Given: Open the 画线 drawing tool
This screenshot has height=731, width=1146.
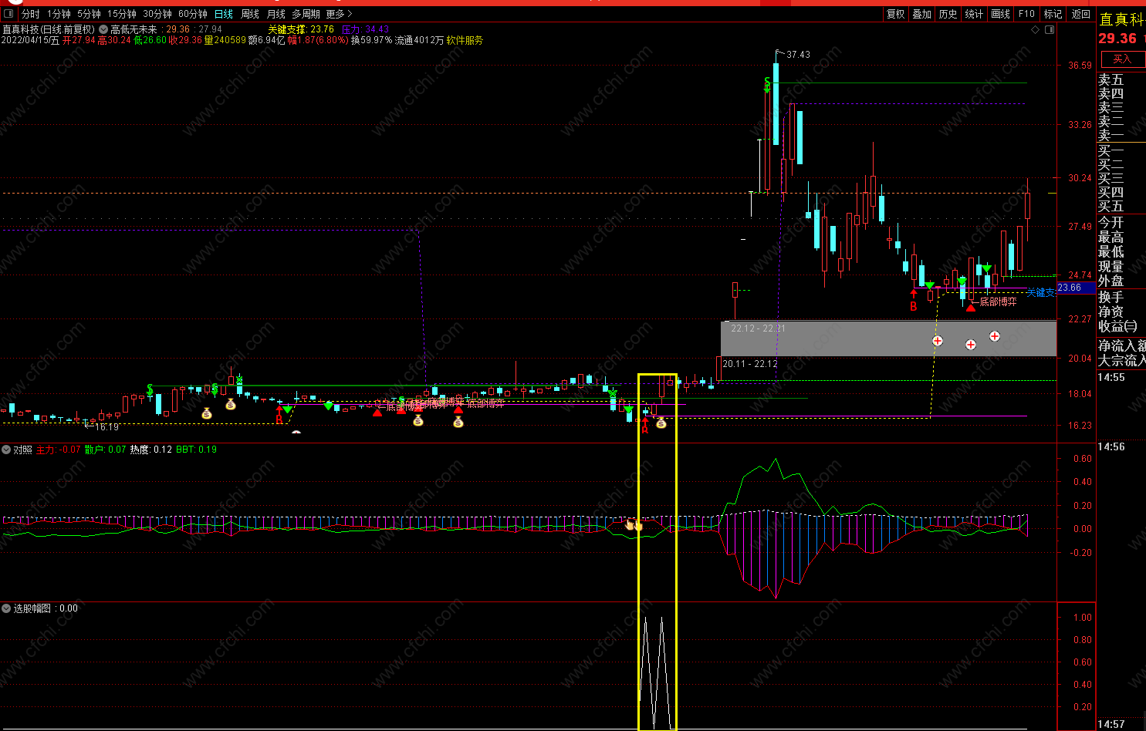Looking at the screenshot, I should point(1000,14).
